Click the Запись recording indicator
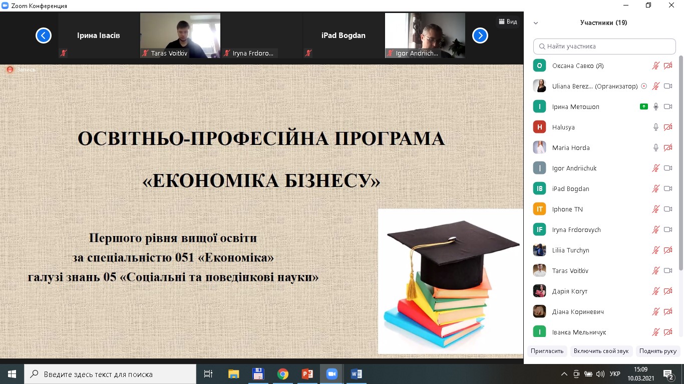This screenshot has width=684, height=384. 21,69
